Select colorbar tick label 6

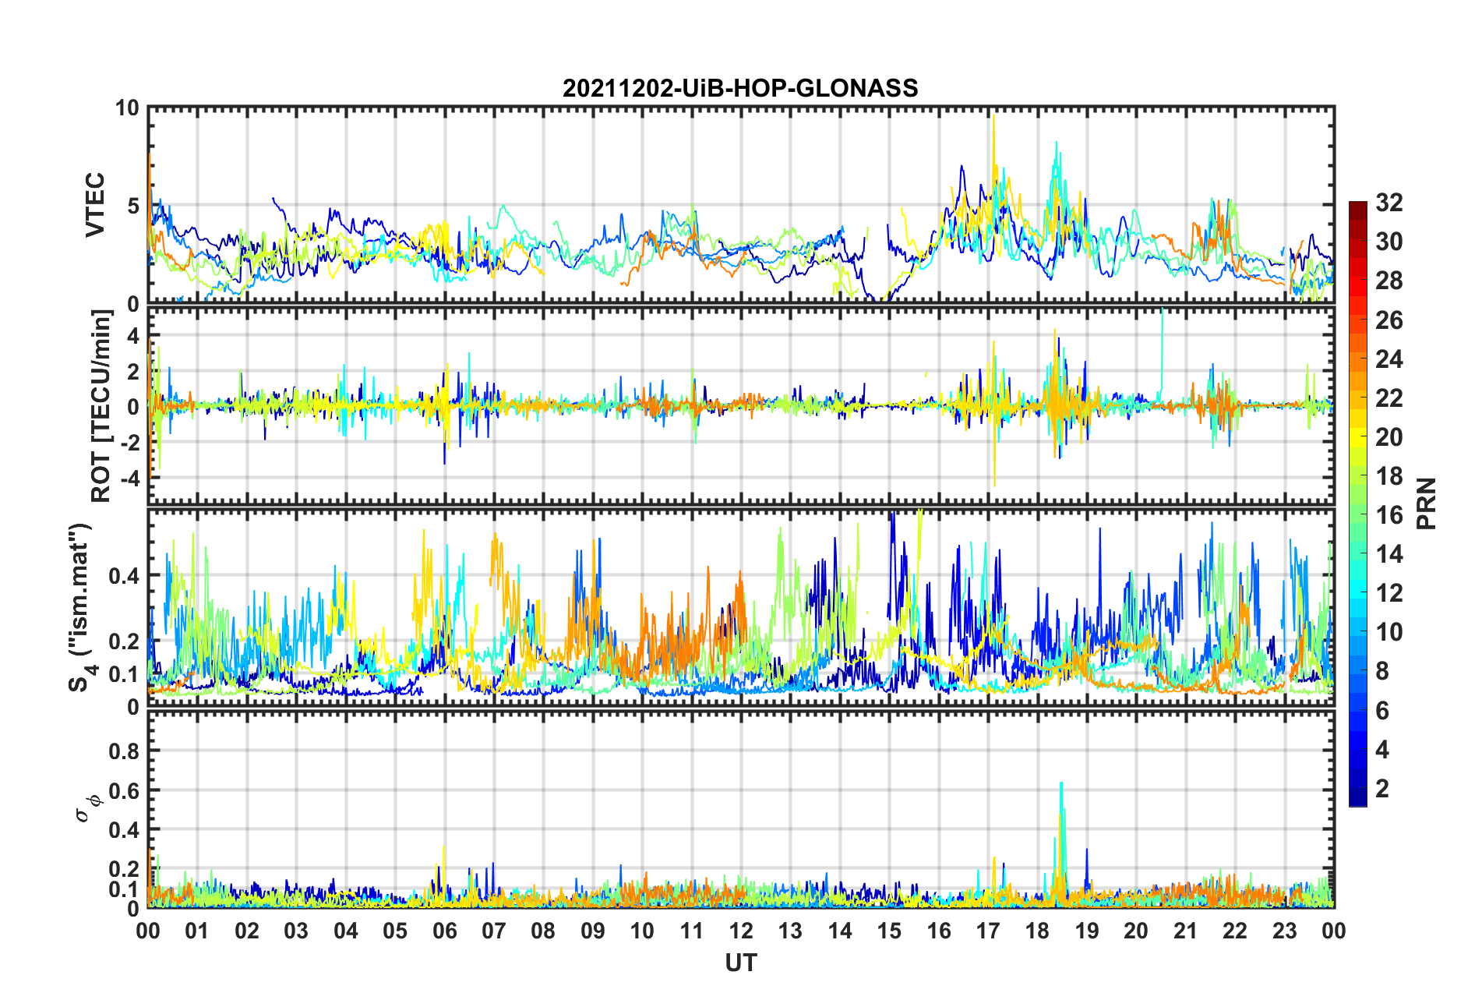point(1381,710)
